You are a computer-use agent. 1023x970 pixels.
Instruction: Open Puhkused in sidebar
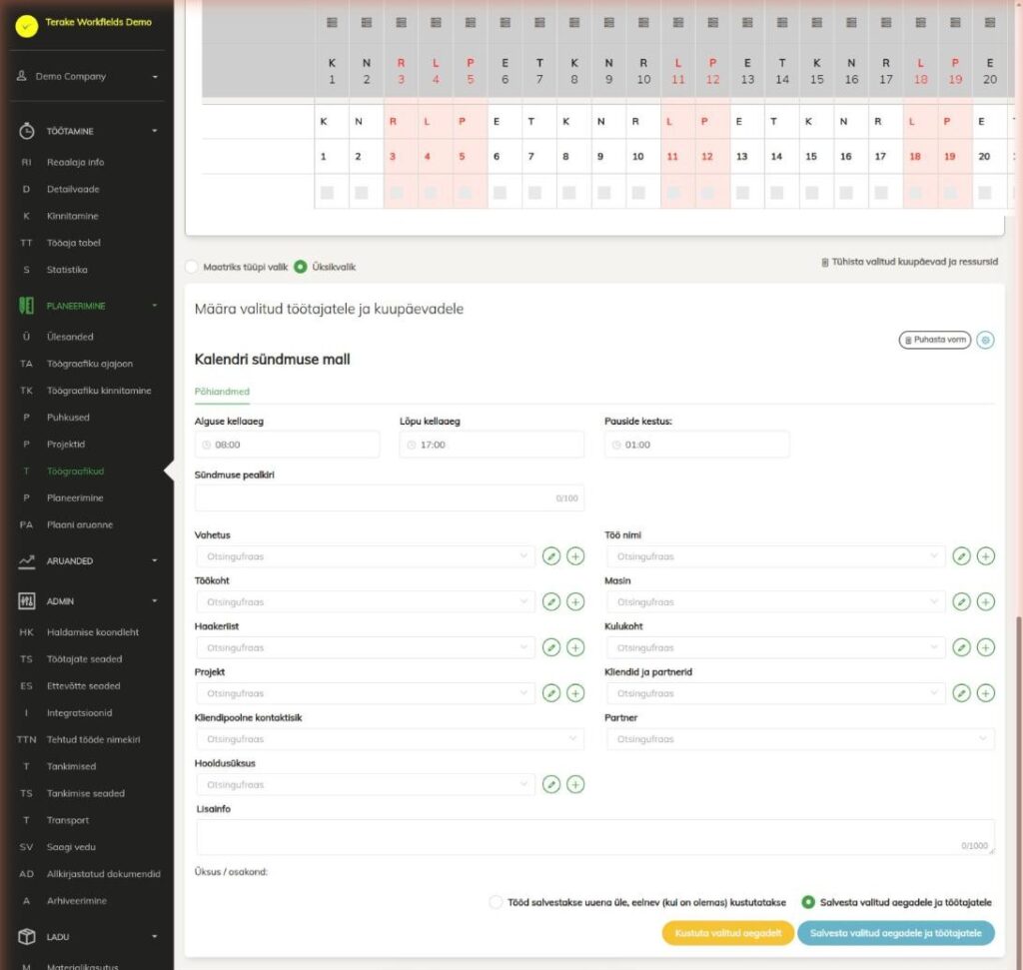click(x=68, y=418)
